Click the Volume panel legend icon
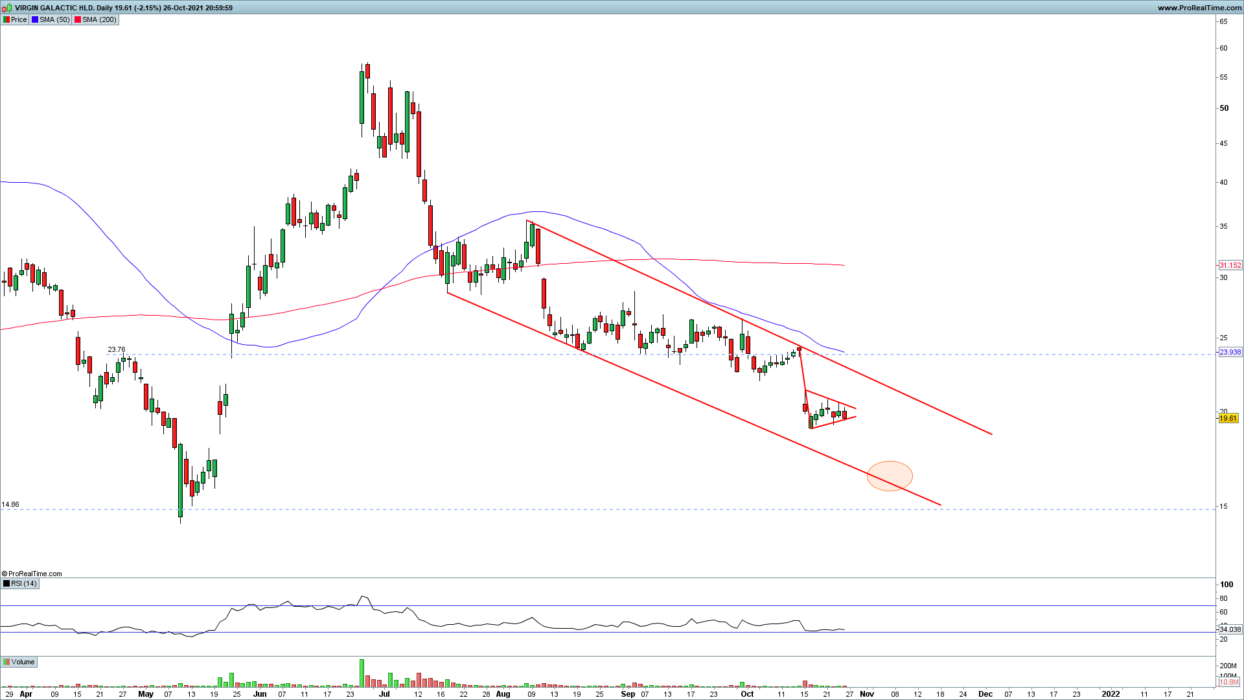The width and height of the screenshot is (1244, 700). point(6,662)
